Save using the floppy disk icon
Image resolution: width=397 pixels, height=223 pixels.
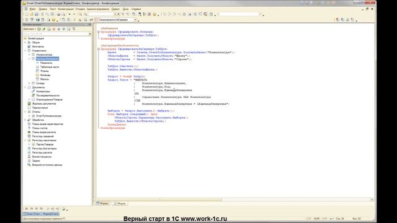pyautogui.click(x=37, y=14)
